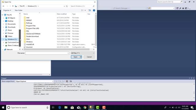Open the toolbox icon in SSMS toolbar
Image resolution: width=196 pixels, height=110 pixels.
tap(183, 8)
